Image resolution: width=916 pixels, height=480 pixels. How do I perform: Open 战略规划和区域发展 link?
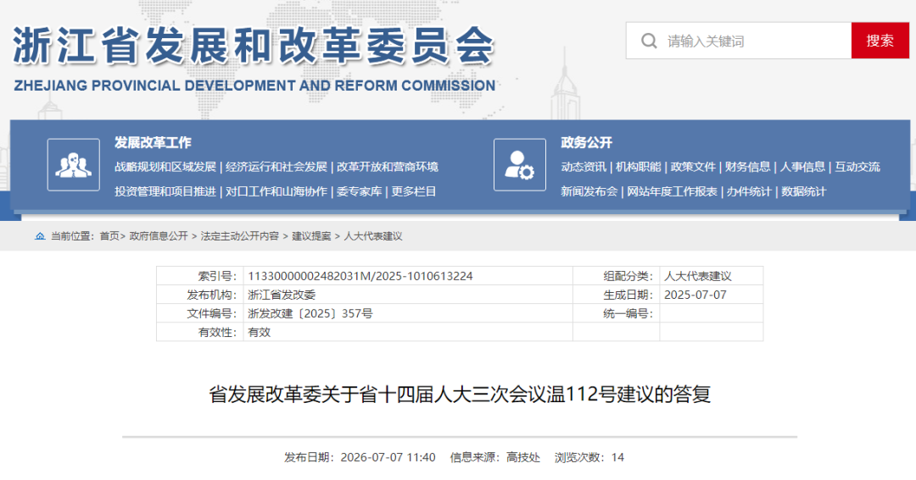pyautogui.click(x=165, y=167)
